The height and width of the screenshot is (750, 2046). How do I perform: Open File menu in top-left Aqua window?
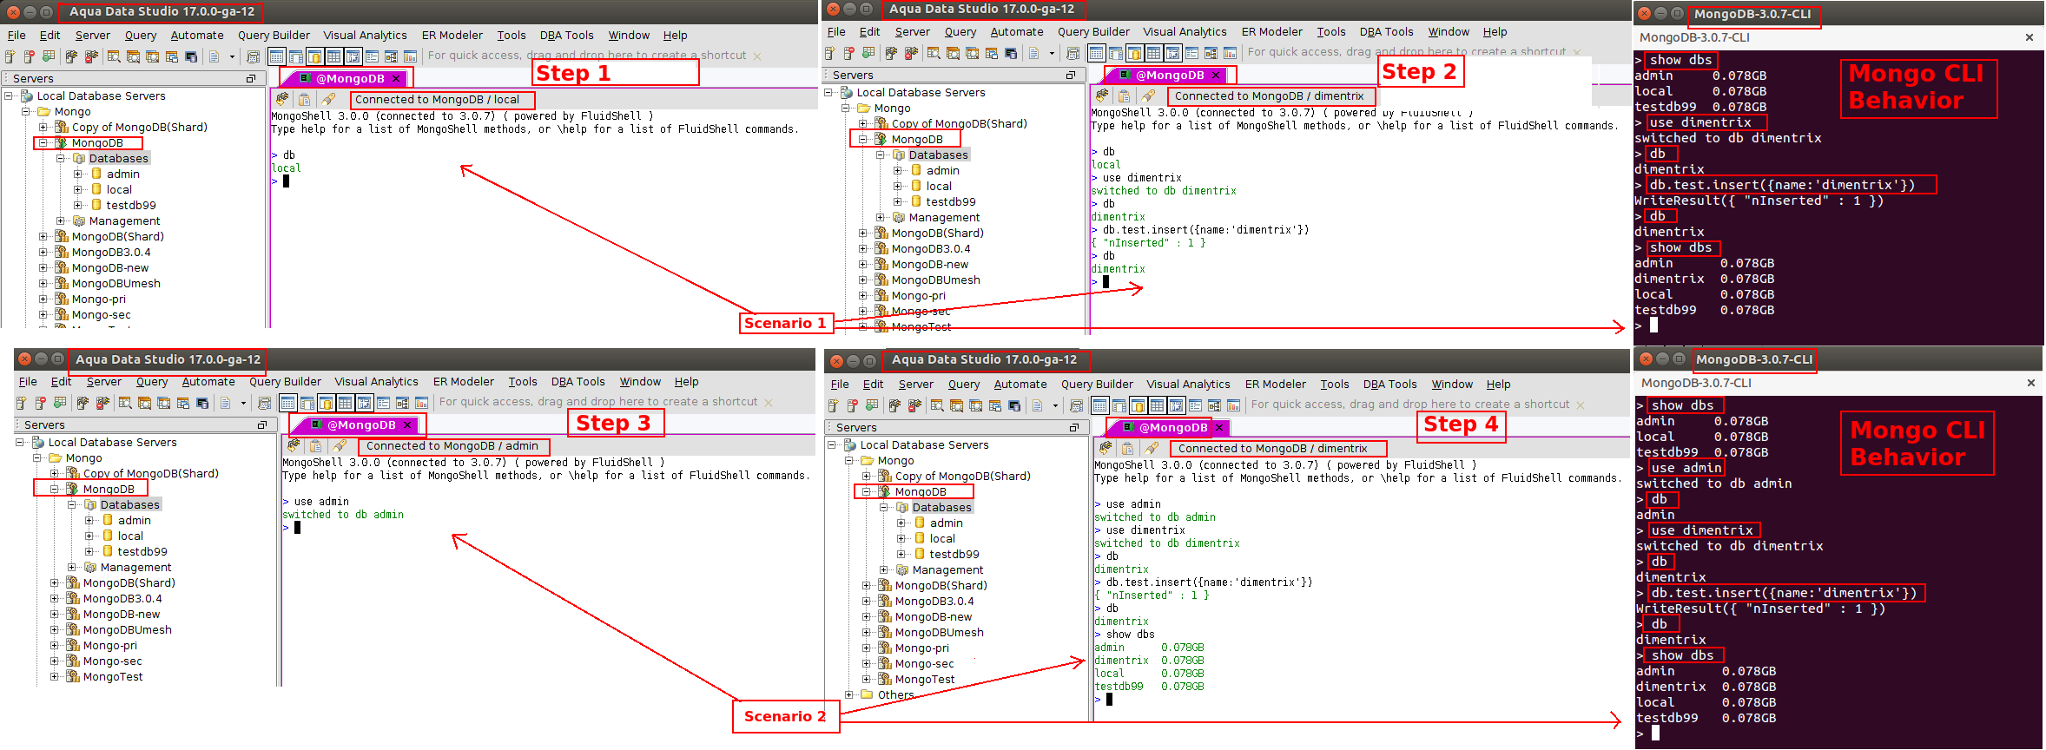point(16,35)
